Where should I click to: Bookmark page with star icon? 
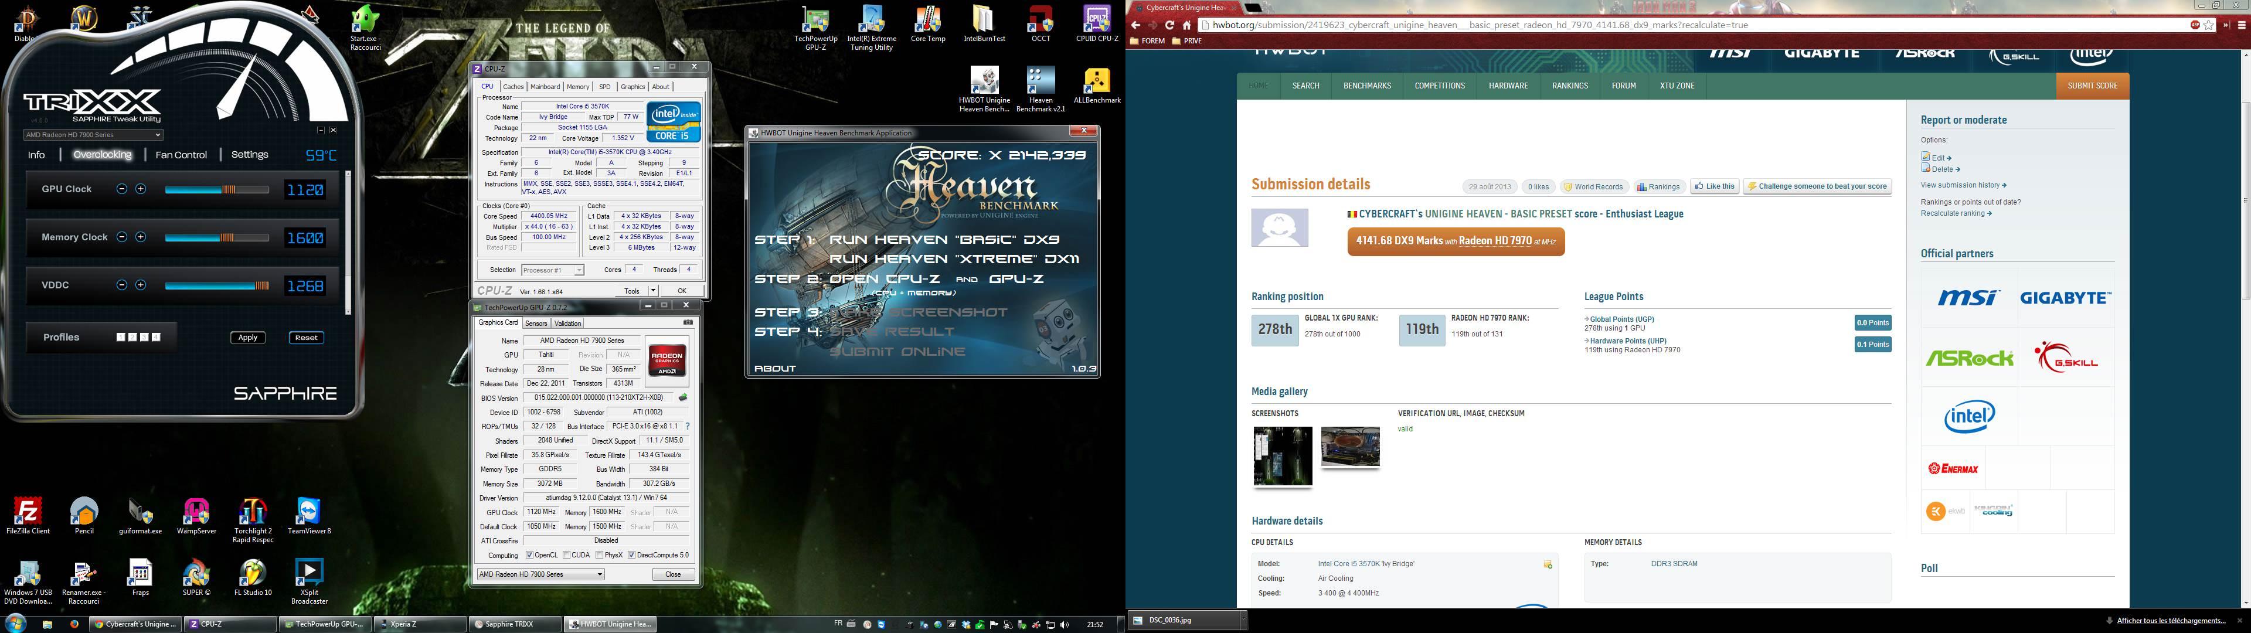point(2209,25)
